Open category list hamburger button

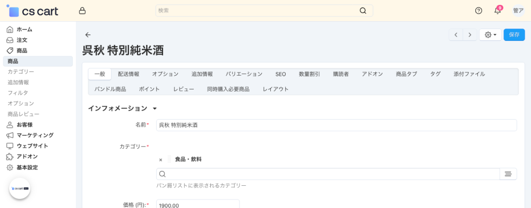[508, 174]
